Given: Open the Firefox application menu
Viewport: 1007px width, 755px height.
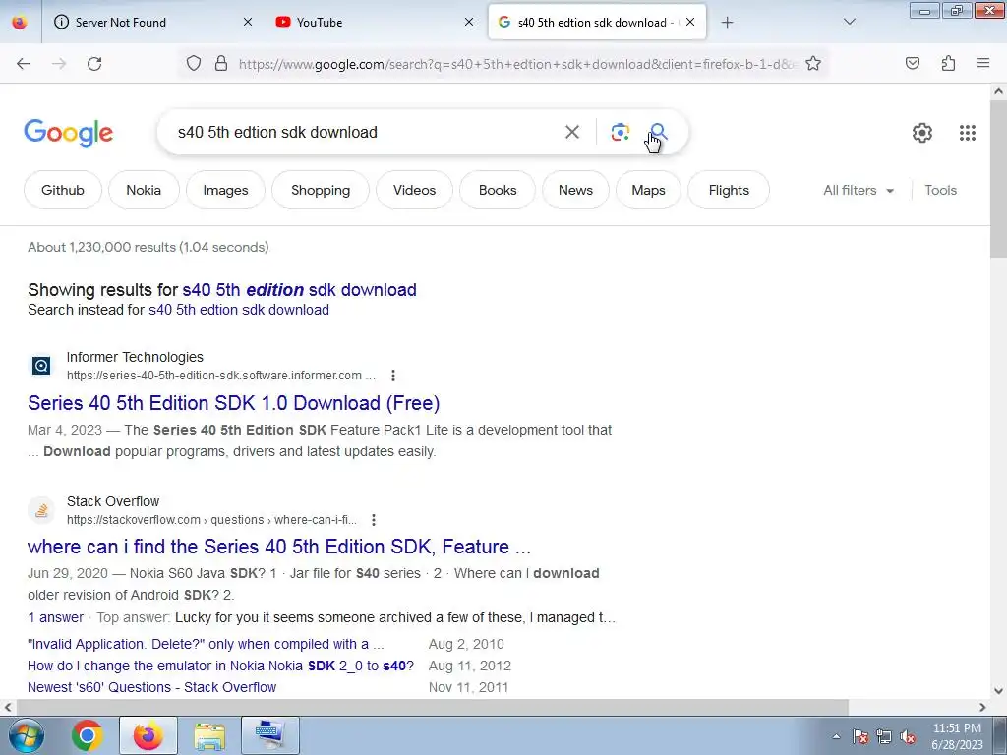Looking at the screenshot, I should 983,63.
